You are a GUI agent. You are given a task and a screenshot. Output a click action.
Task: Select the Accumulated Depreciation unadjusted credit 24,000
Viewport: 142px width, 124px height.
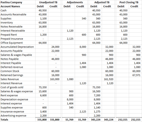coord(55,47)
